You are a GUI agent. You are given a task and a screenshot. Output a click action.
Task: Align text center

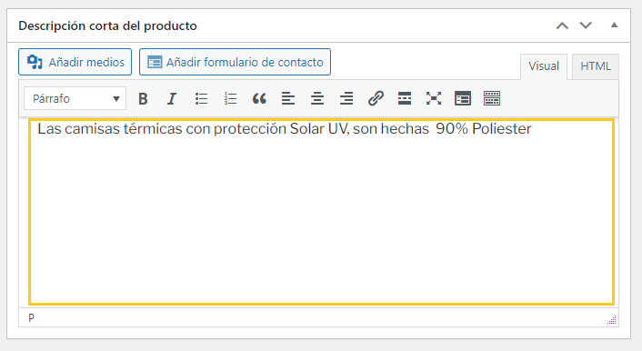(x=317, y=99)
